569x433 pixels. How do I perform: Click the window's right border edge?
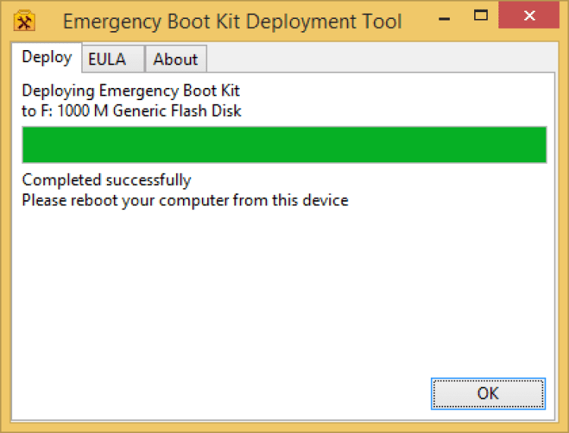pyautogui.click(x=563, y=227)
